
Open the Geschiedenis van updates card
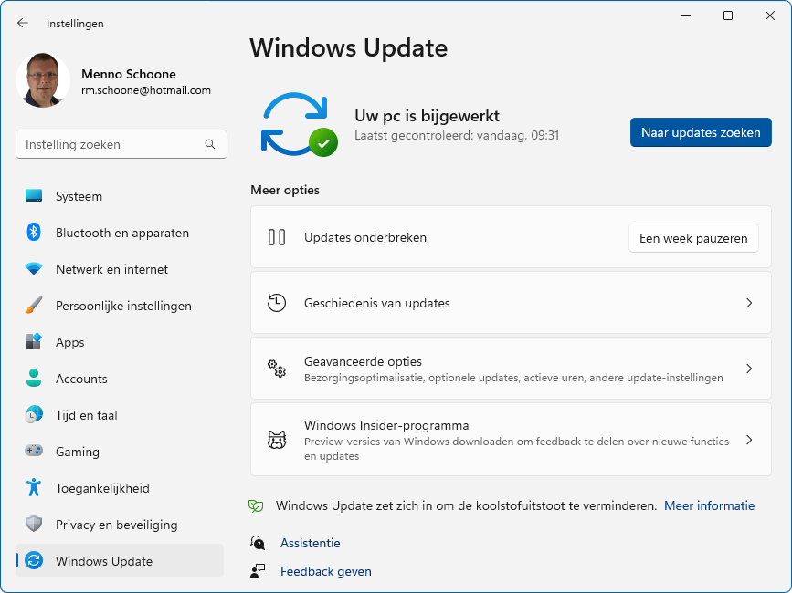[x=511, y=303]
